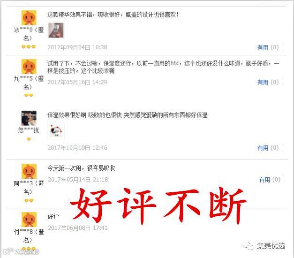Click the 集美优选 watermark logo
This screenshot has height=258, width=294.
264,245
